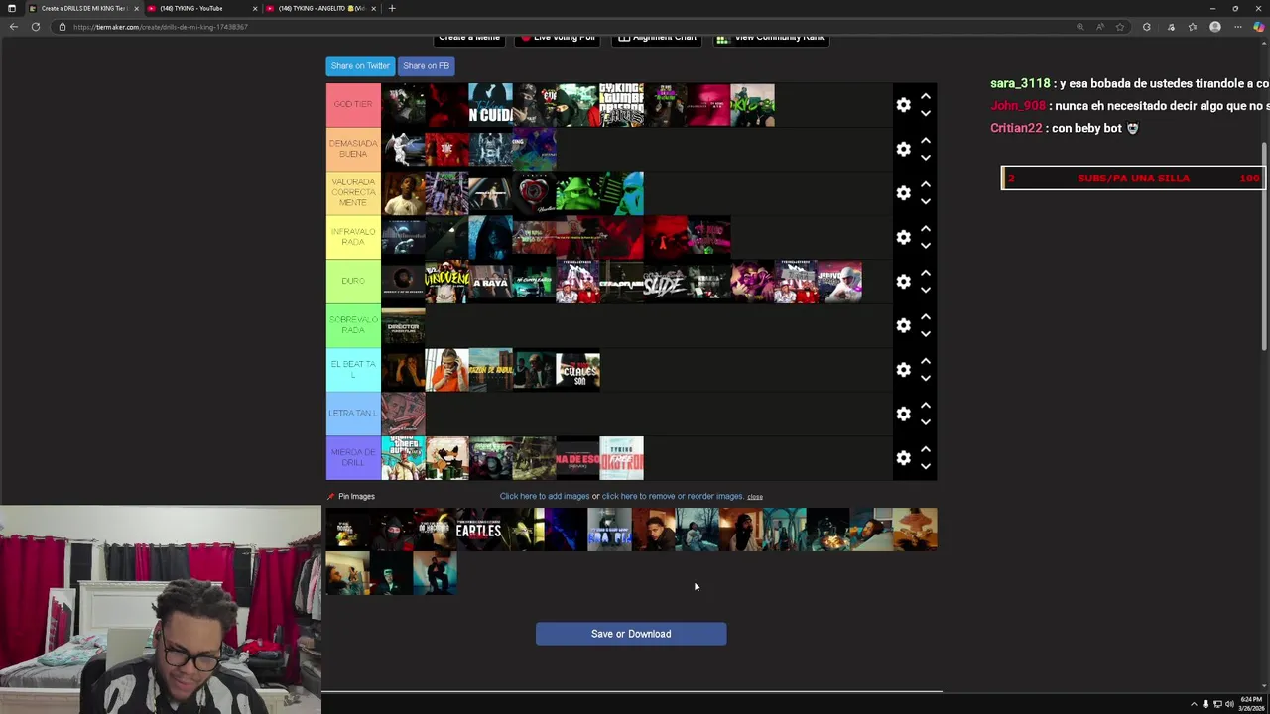
Task: Select the 'SLIDE' thumbnail in DURO row
Action: (x=665, y=282)
